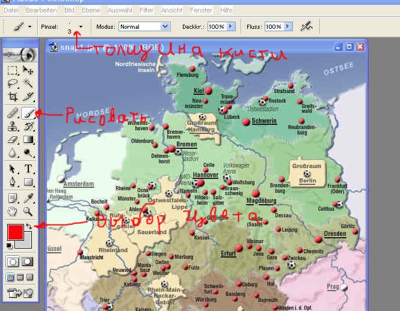
Task: Click the gray background color swatch
Action: [28, 243]
